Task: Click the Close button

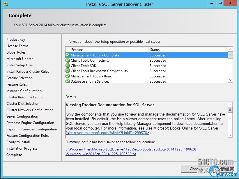Action: [x=194, y=169]
